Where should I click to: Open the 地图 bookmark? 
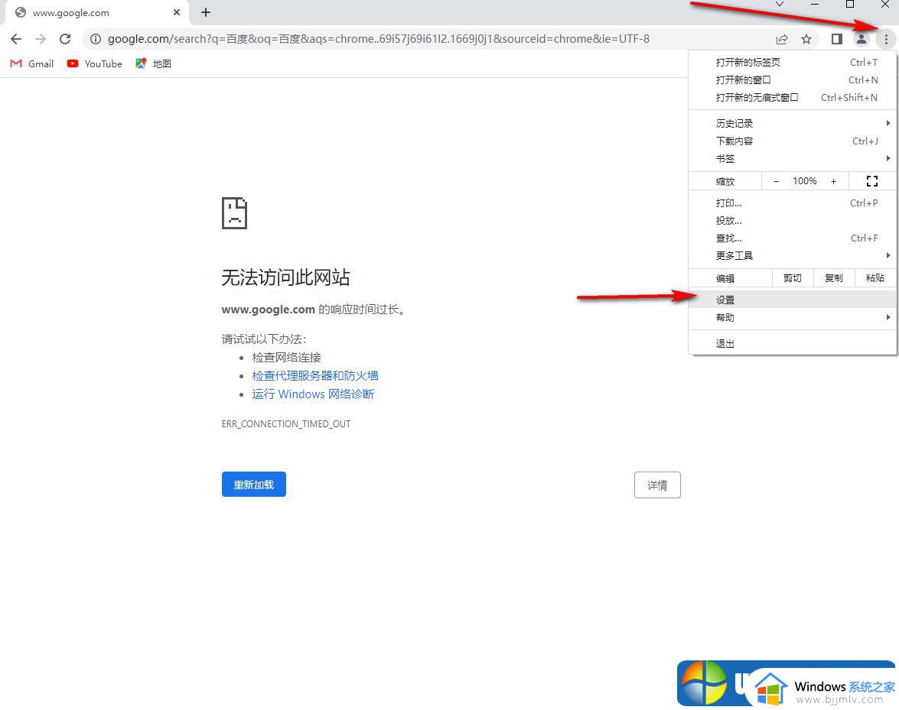[153, 63]
